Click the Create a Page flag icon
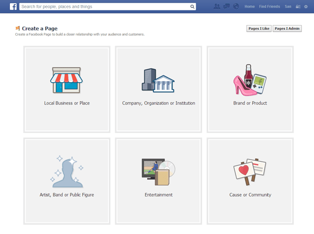Viewport: 314px width, 234px height. (18, 28)
